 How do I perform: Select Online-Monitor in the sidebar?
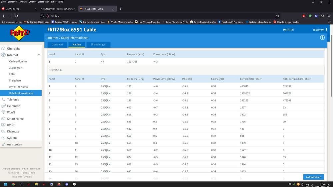pos(18,61)
